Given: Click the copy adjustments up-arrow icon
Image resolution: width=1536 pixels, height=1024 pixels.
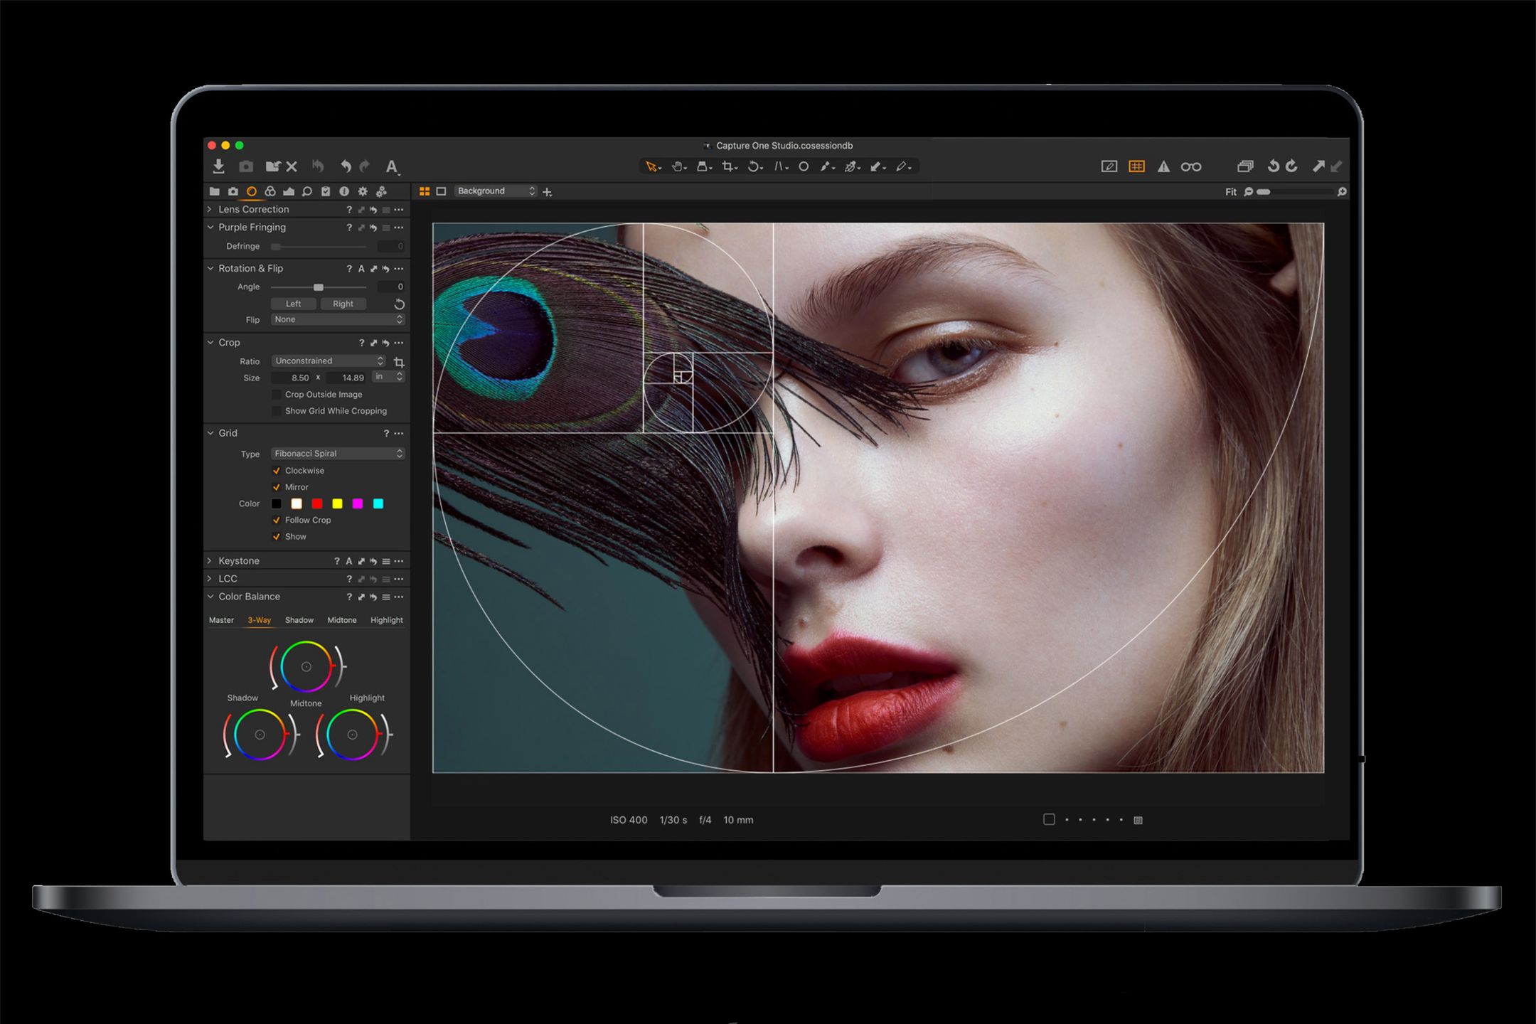Looking at the screenshot, I should coord(1318,166).
